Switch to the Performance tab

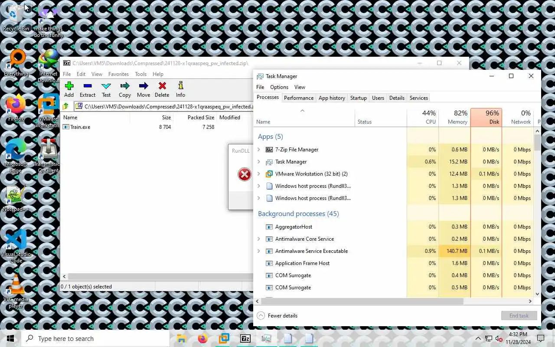[299, 98]
